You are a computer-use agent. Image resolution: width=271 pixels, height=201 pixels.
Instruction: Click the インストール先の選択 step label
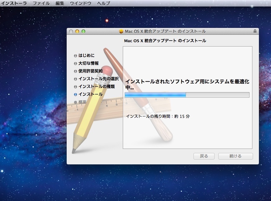coord(99,79)
